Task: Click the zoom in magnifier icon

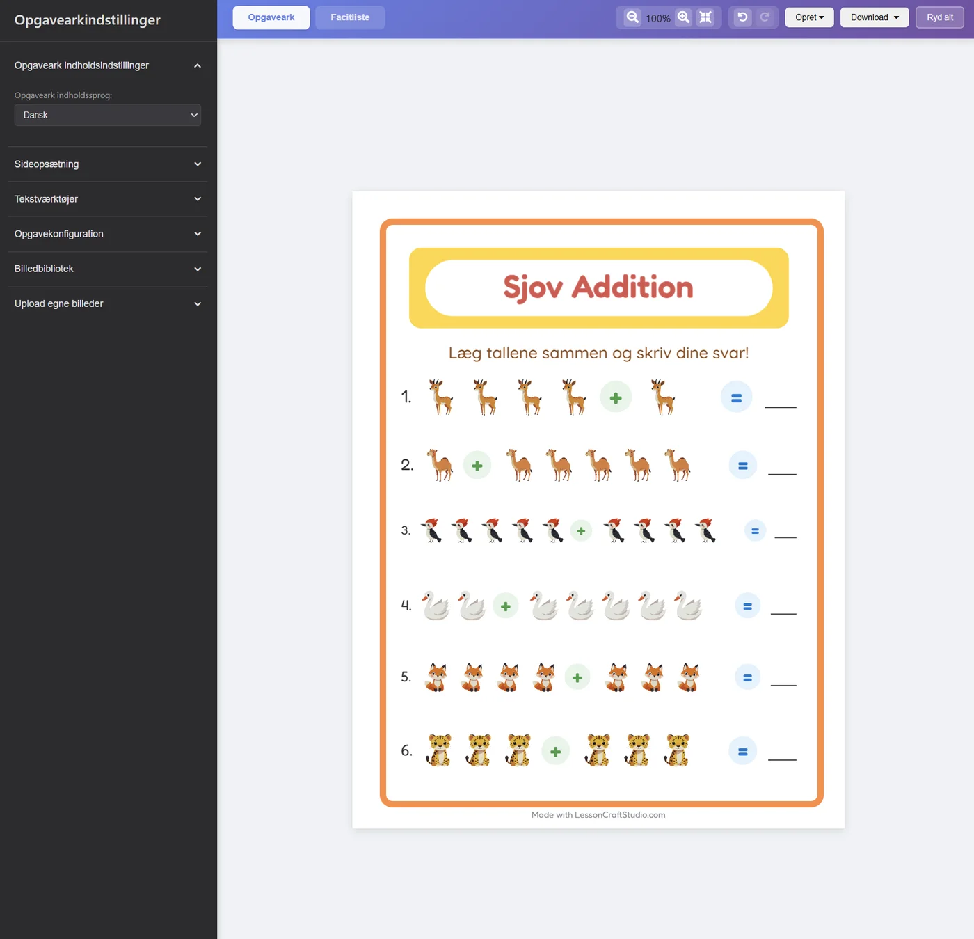Action: [684, 17]
